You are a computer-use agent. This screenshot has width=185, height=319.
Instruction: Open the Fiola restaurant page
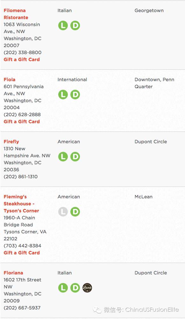pyautogui.click(x=9, y=80)
